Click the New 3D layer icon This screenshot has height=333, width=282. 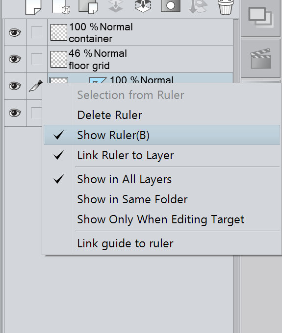point(61,7)
